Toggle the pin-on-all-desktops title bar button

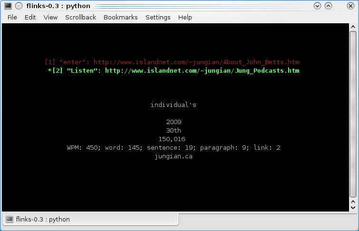[x=19, y=6]
